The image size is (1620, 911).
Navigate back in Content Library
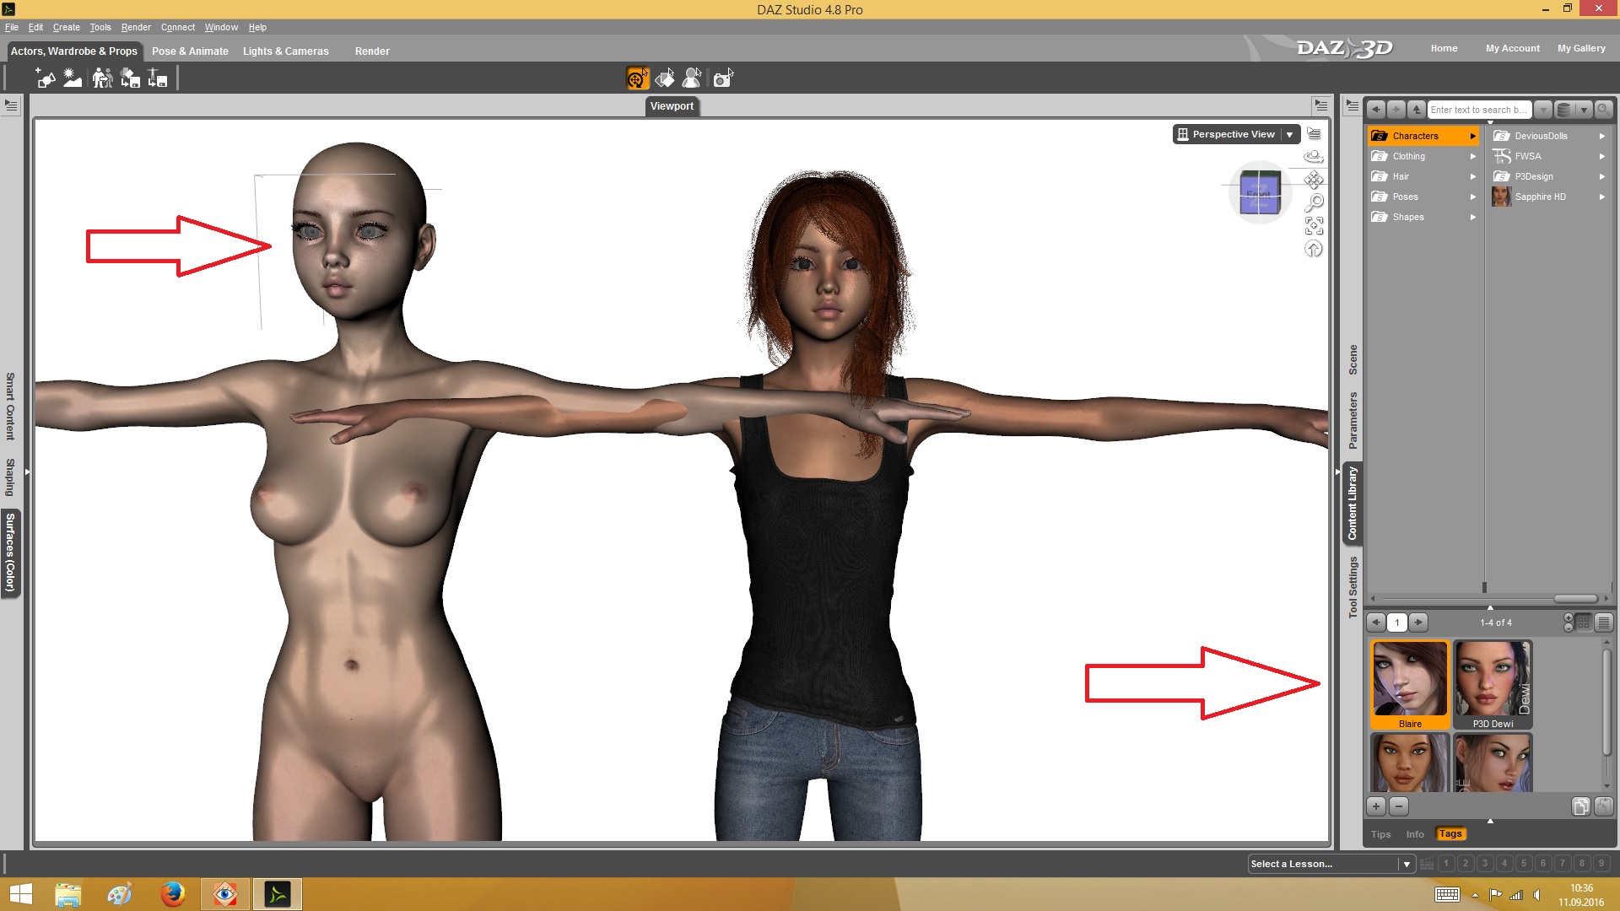coord(1376,110)
